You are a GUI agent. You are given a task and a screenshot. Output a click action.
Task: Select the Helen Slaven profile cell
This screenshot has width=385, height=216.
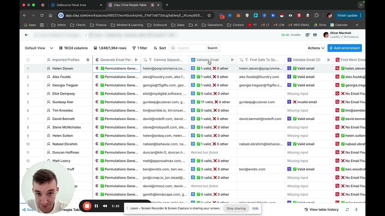coord(69,68)
